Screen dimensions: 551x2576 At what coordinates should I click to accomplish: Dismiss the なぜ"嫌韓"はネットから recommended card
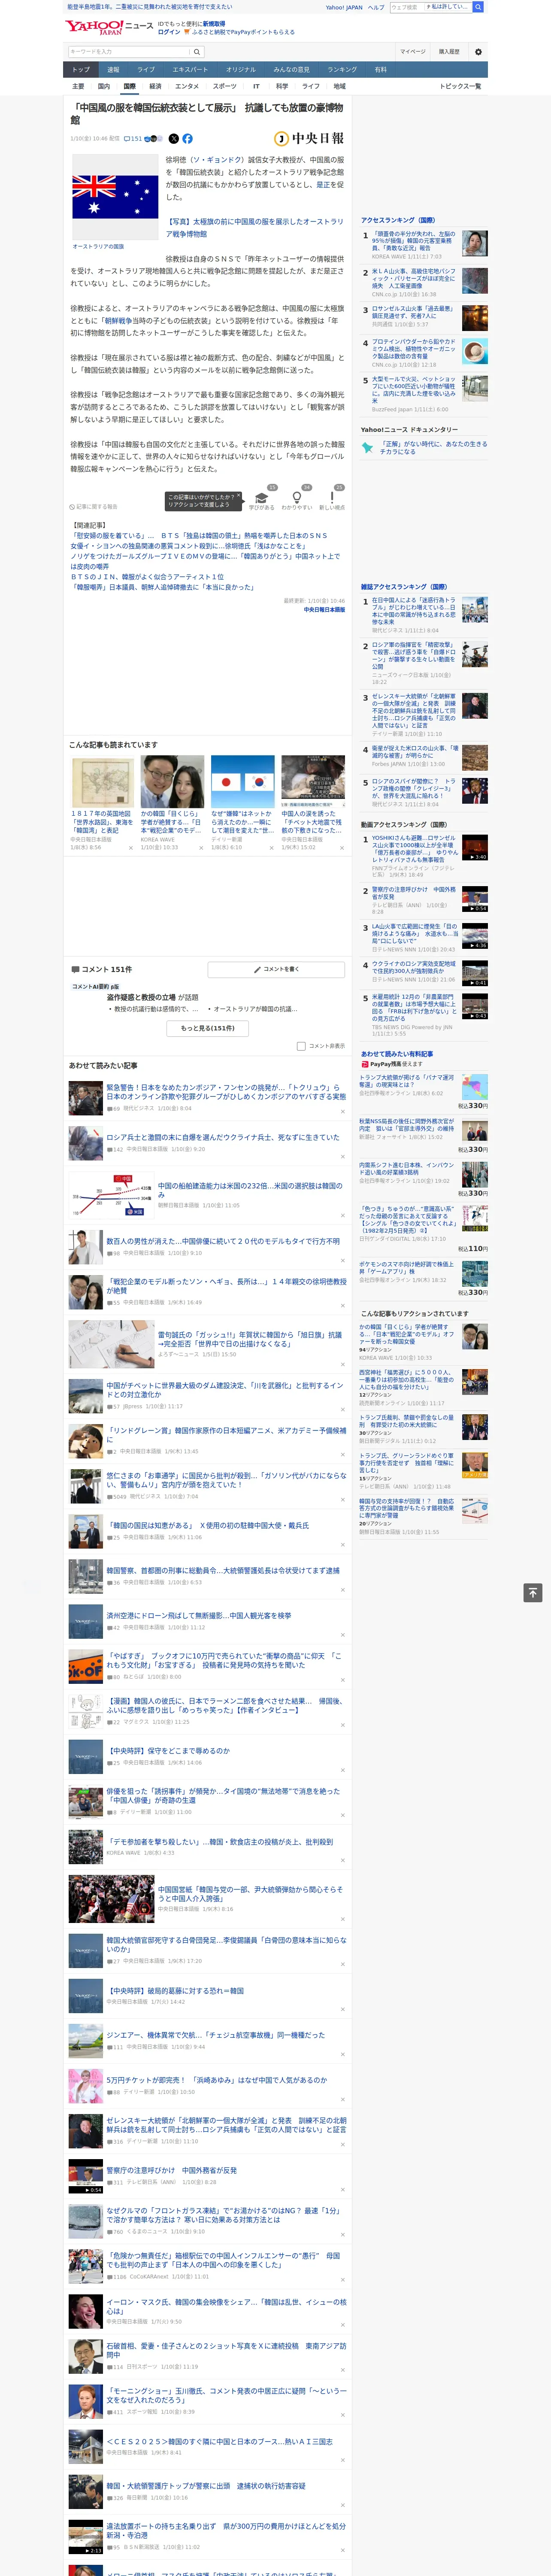[271, 848]
